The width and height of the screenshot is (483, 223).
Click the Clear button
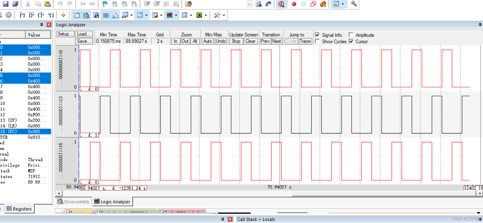click(x=250, y=41)
